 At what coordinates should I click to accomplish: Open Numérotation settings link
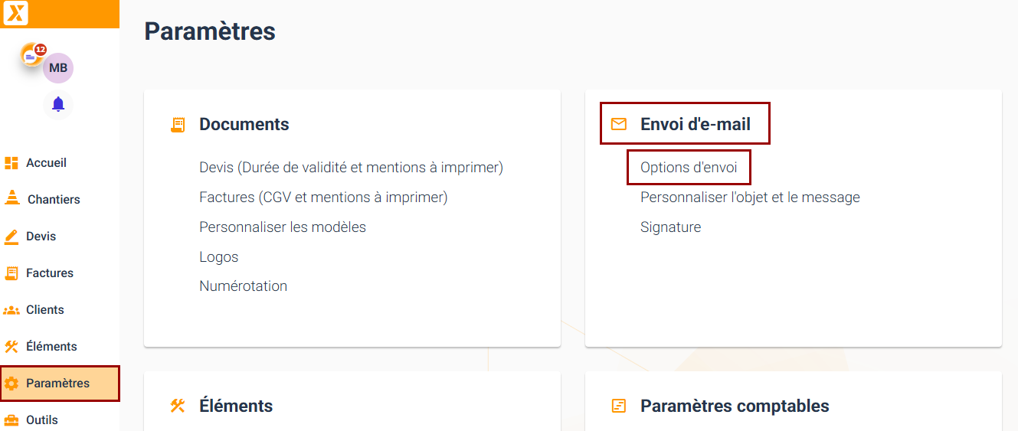tap(243, 286)
